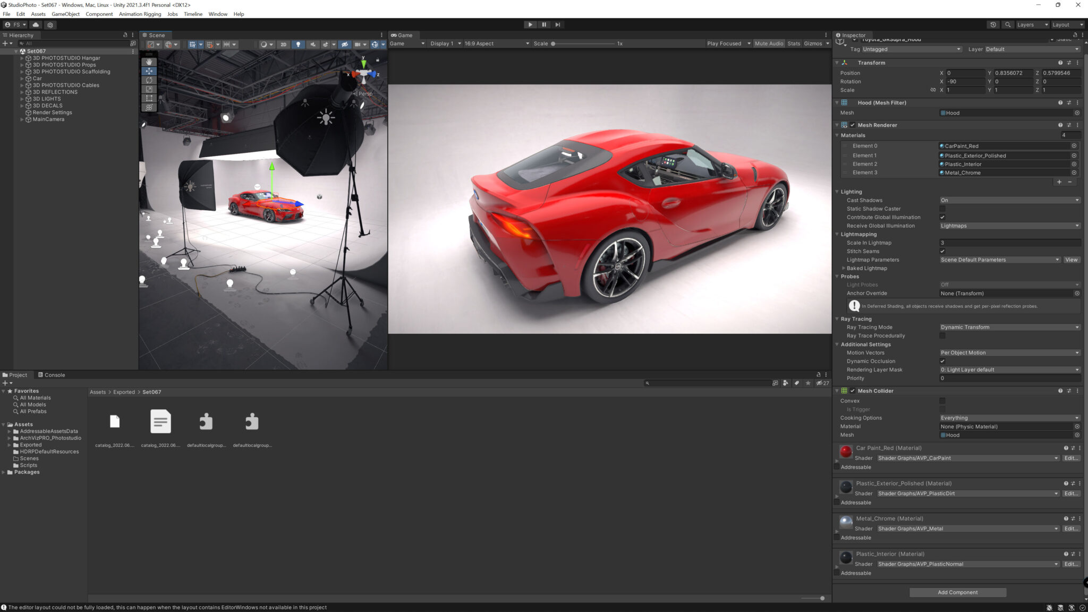Switch Scene view to 2D mode
This screenshot has height=612, width=1088.
pos(284,44)
